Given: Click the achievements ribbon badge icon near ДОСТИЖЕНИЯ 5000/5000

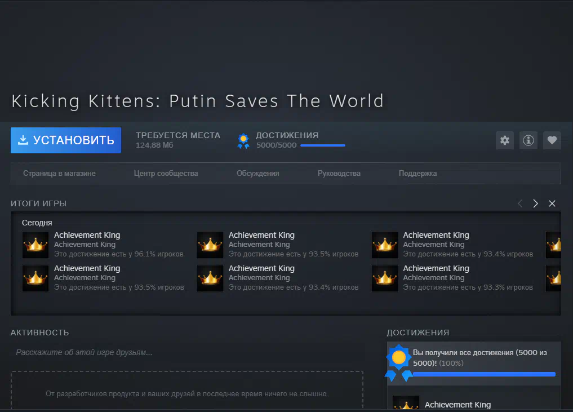Looking at the screenshot, I should 243,141.
